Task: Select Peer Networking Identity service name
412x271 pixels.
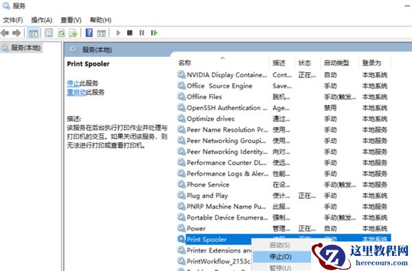Action: (227, 152)
